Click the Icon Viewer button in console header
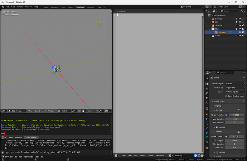This screenshot has height=161, width=247. pyautogui.click(x=31, y=137)
